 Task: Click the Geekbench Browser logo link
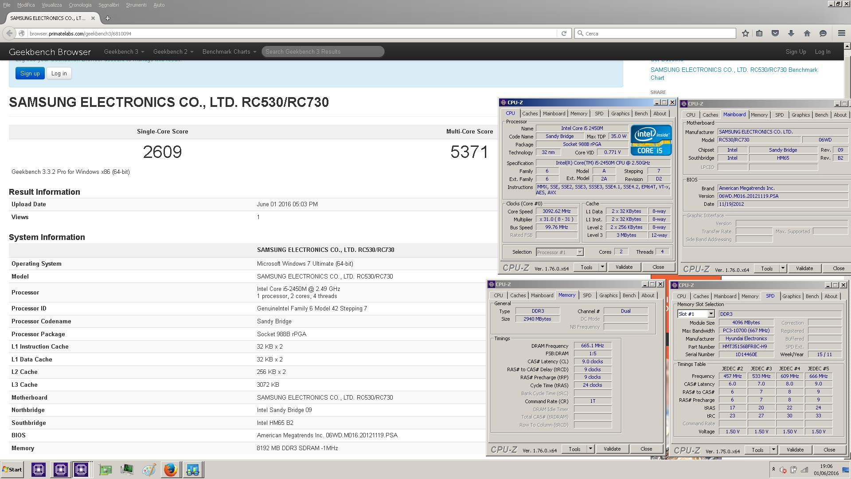50,52
